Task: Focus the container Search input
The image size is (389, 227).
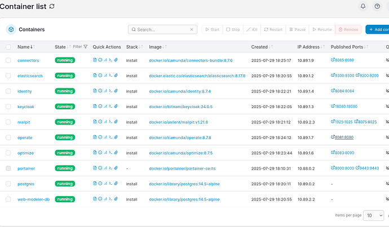Action: (162, 29)
